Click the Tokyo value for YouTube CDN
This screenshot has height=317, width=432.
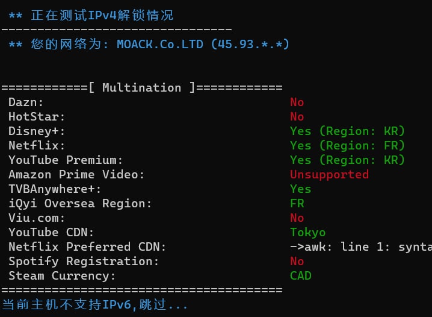click(x=307, y=232)
